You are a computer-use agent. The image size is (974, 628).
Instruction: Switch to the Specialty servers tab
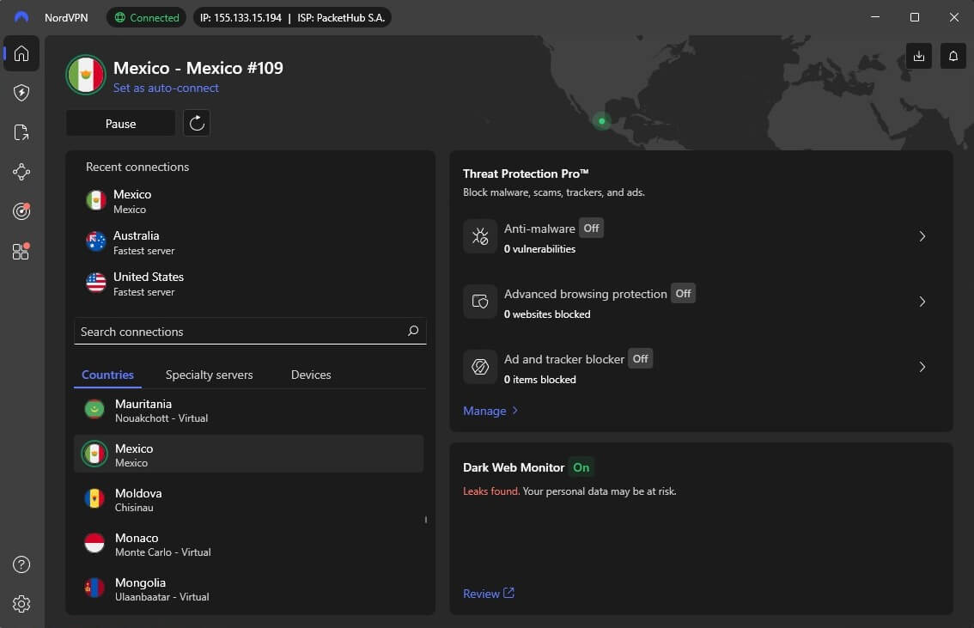(209, 375)
